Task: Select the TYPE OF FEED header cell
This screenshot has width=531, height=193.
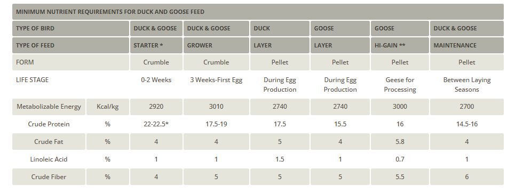Action: tap(71, 45)
